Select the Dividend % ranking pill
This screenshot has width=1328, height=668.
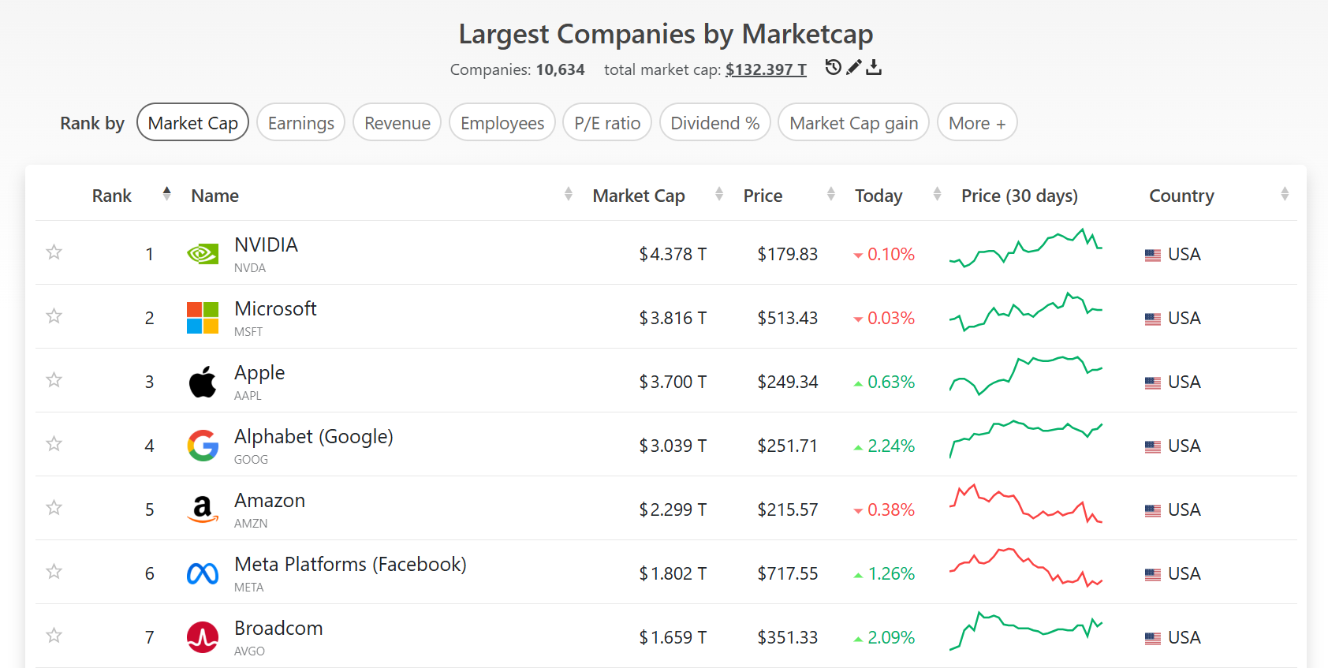click(714, 123)
